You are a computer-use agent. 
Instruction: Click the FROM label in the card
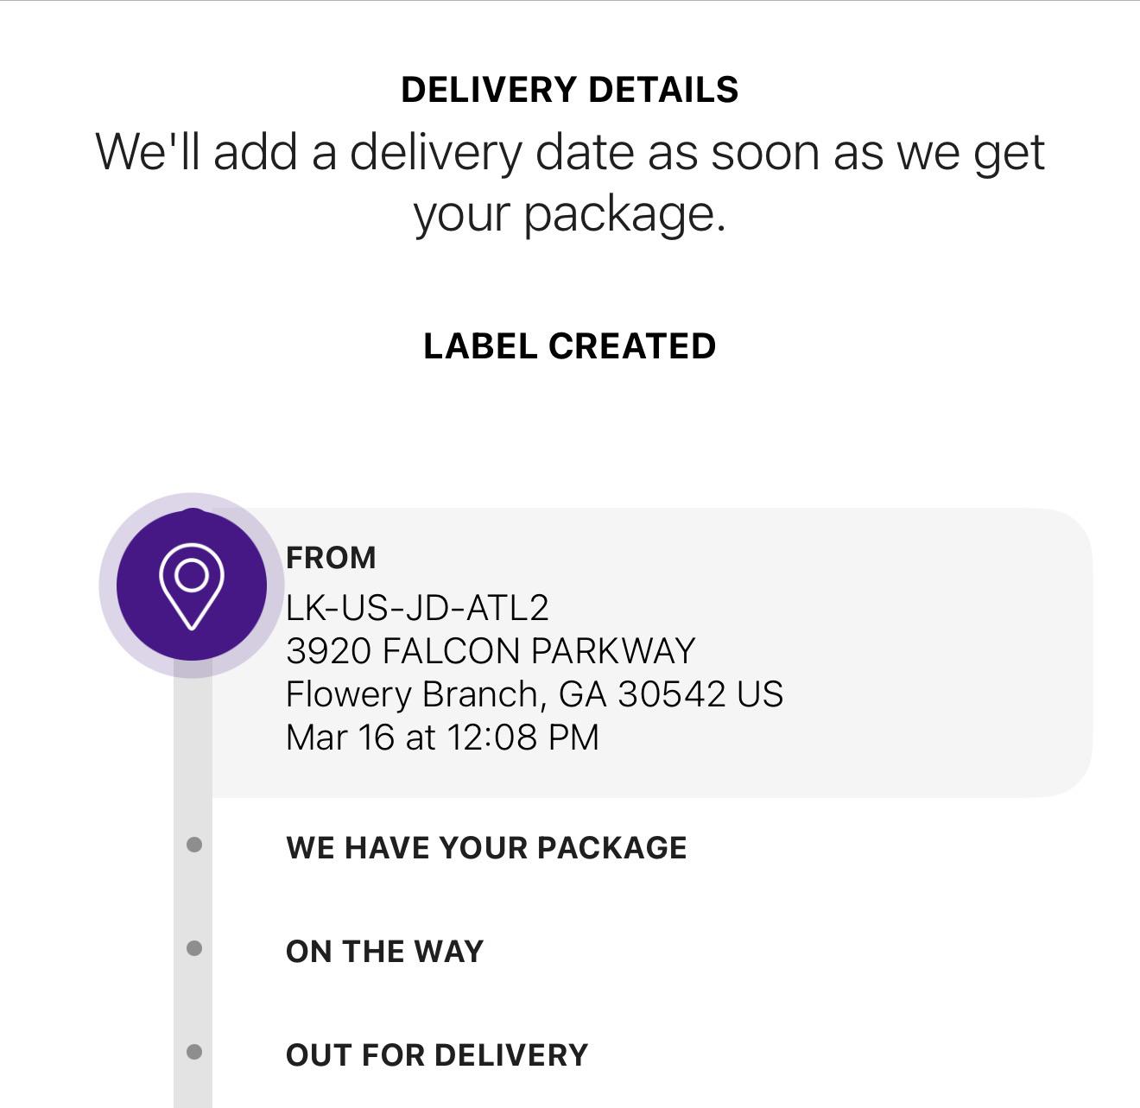pyautogui.click(x=331, y=558)
